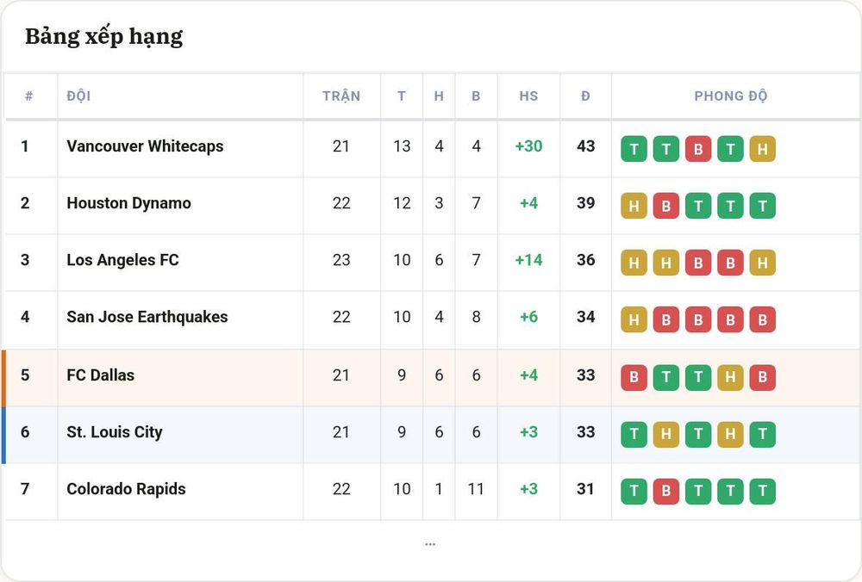Click Vancouver Whitecaps' red B form badge
This screenshot has width=862, height=582.
point(698,149)
